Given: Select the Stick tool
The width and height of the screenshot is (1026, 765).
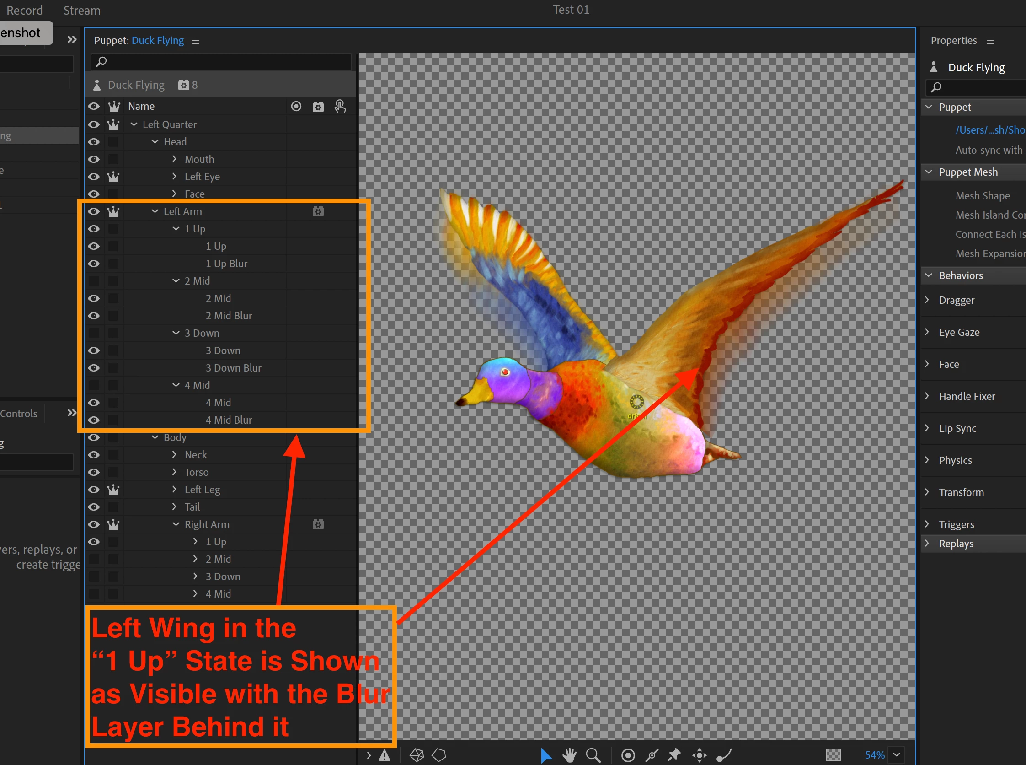Looking at the screenshot, I should point(652,755).
